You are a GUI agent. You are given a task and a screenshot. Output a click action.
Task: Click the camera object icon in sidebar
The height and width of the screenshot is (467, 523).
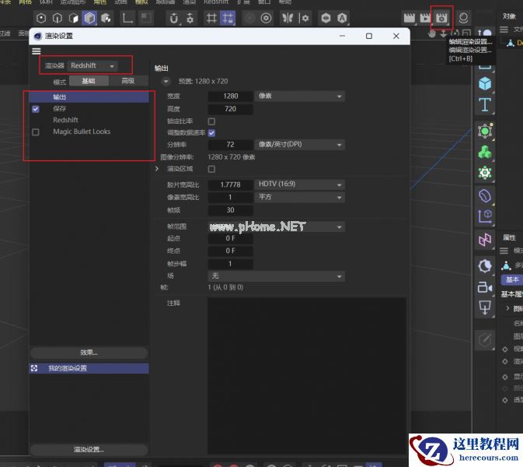485,287
